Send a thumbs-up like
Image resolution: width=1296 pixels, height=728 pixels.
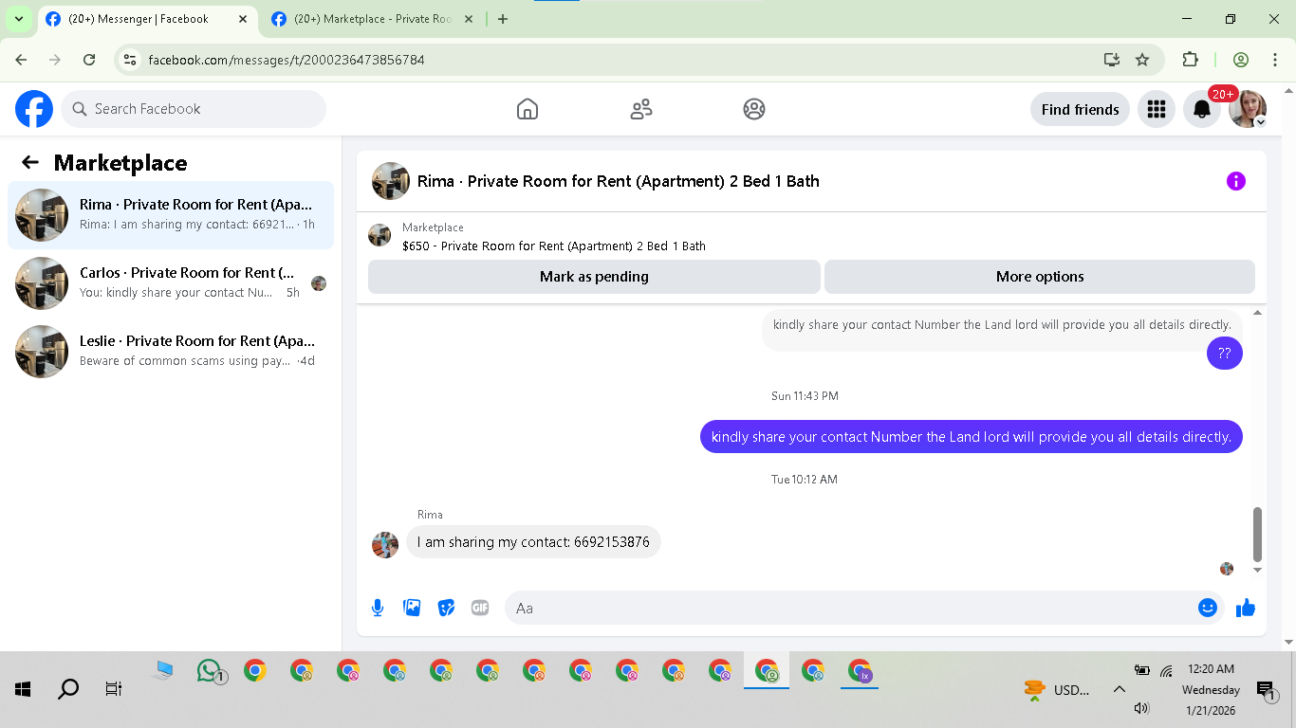pyautogui.click(x=1246, y=608)
